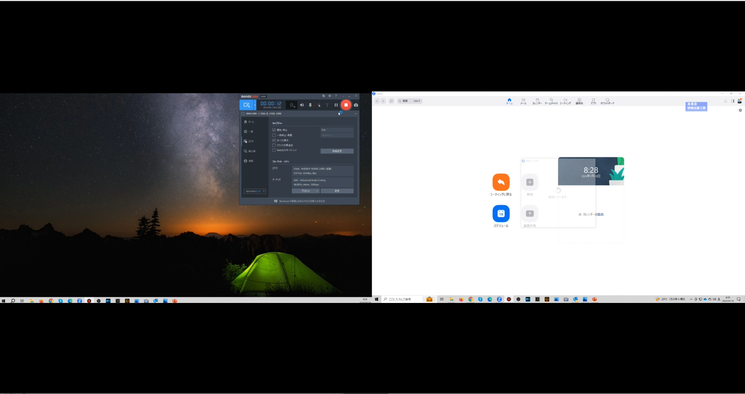Open Zoom notifications bell icon

tap(725, 101)
